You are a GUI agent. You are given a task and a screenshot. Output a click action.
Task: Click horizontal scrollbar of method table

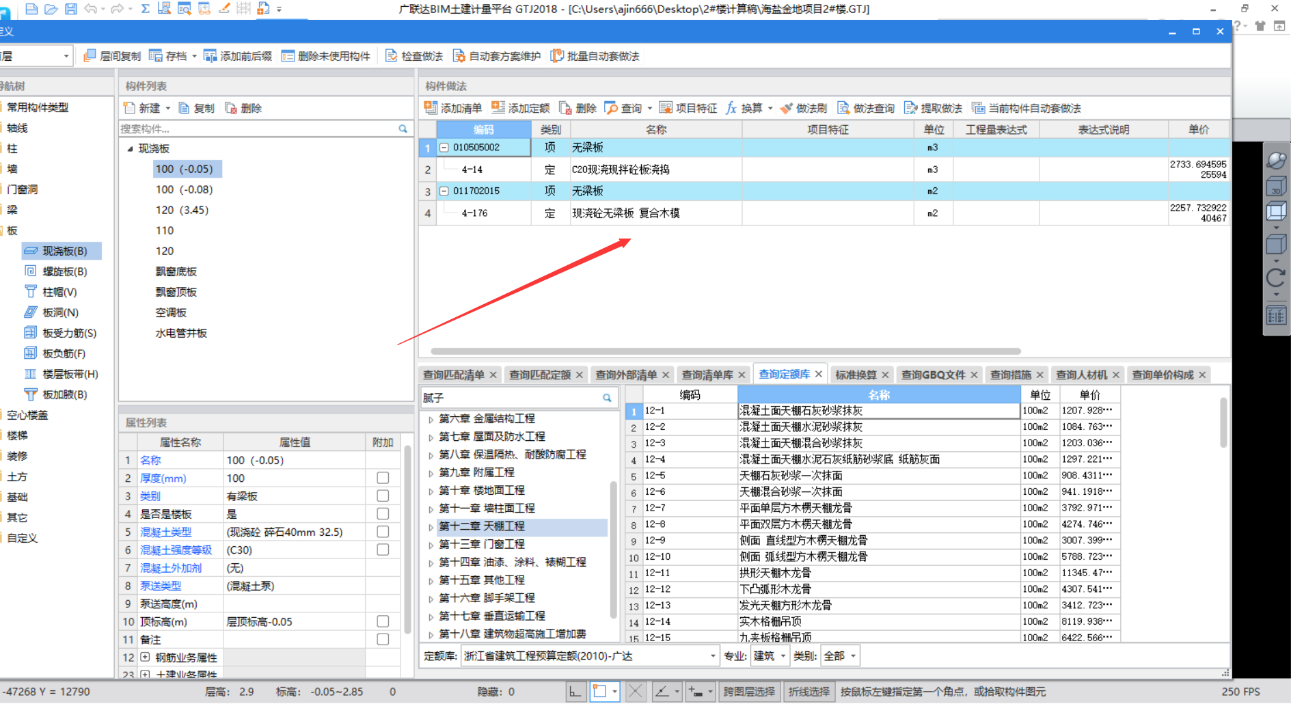(725, 351)
